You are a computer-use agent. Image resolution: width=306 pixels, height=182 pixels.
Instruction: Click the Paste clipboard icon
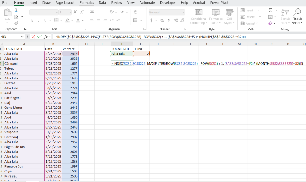7,13
